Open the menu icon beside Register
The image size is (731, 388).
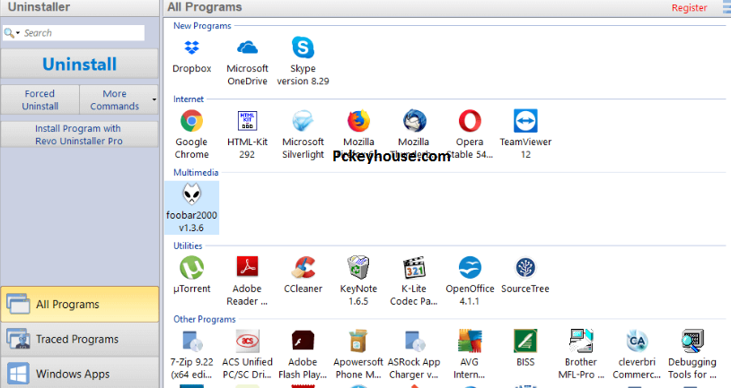(726, 8)
